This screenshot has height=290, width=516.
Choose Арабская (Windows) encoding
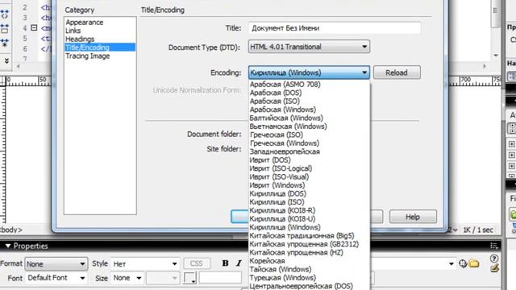pyautogui.click(x=310, y=110)
